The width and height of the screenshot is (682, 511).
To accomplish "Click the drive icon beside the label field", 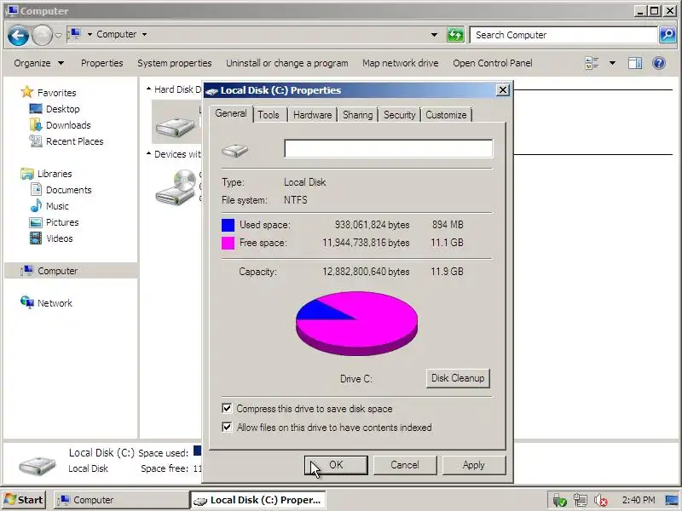I will [x=235, y=151].
